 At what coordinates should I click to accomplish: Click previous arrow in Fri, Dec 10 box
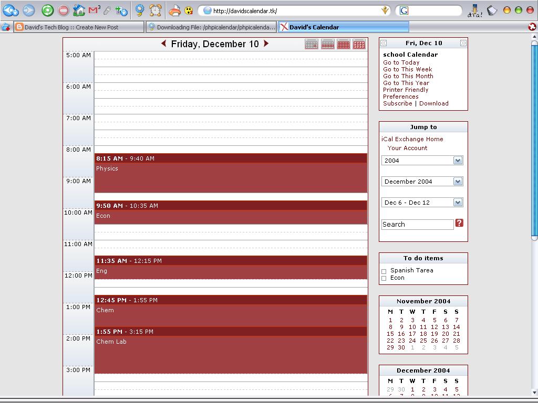coord(384,43)
